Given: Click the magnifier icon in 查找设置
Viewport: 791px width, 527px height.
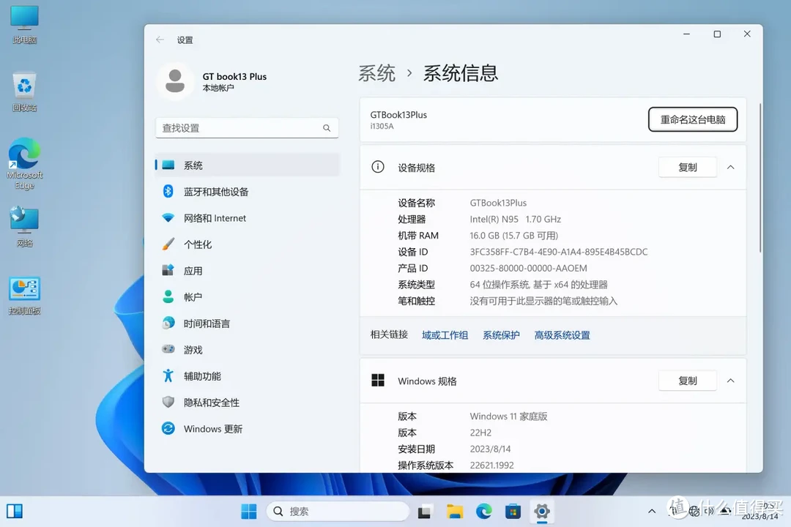Looking at the screenshot, I should pyautogui.click(x=327, y=128).
